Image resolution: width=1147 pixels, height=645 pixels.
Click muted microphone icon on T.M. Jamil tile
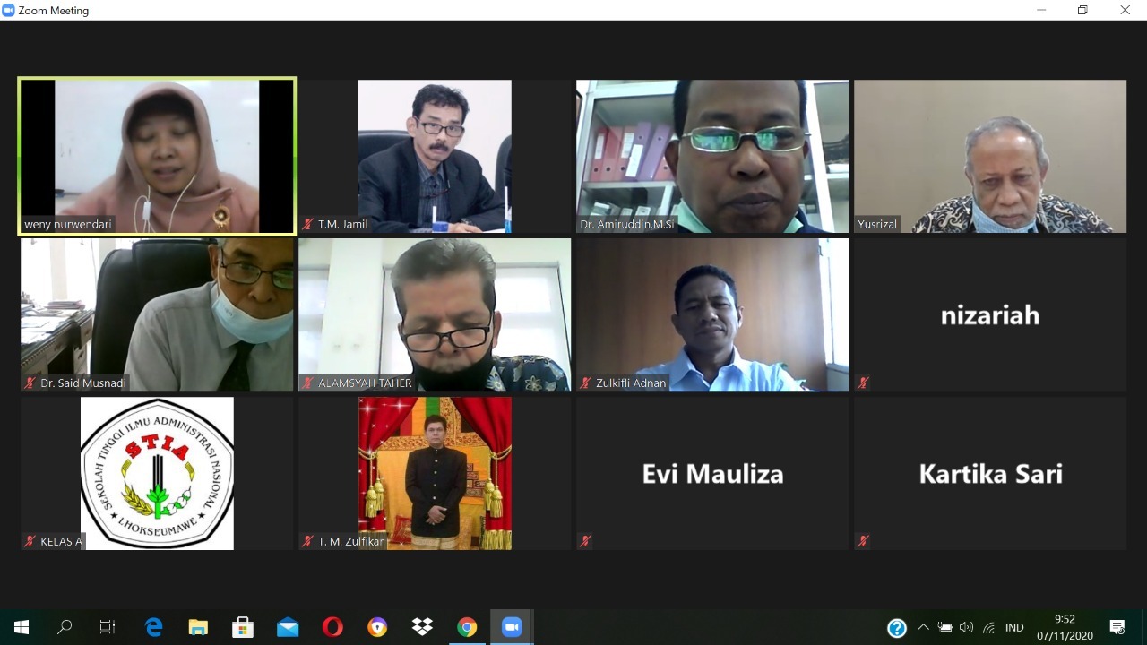[x=307, y=225]
